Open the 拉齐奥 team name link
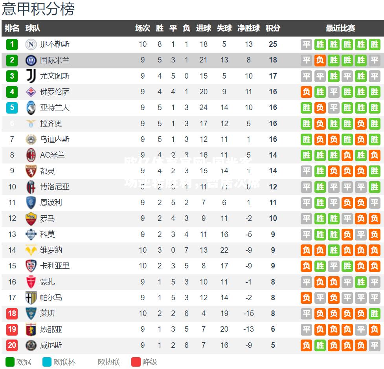 [51, 123]
